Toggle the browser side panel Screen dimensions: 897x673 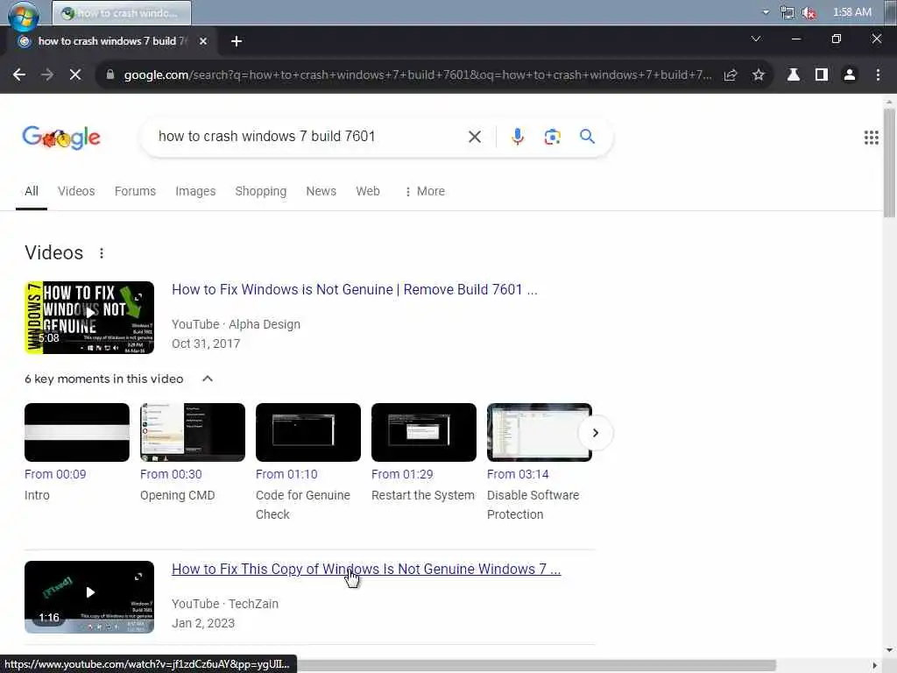(822, 75)
